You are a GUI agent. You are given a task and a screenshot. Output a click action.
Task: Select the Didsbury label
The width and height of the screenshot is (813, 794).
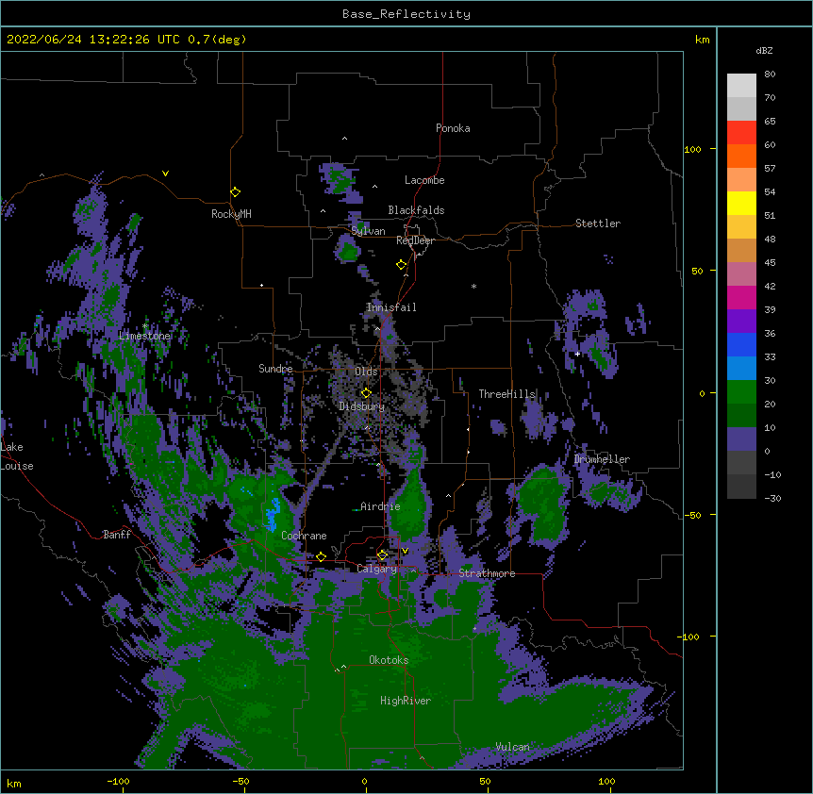pyautogui.click(x=362, y=406)
